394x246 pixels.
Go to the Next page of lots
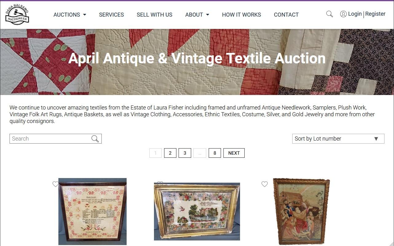coord(234,153)
